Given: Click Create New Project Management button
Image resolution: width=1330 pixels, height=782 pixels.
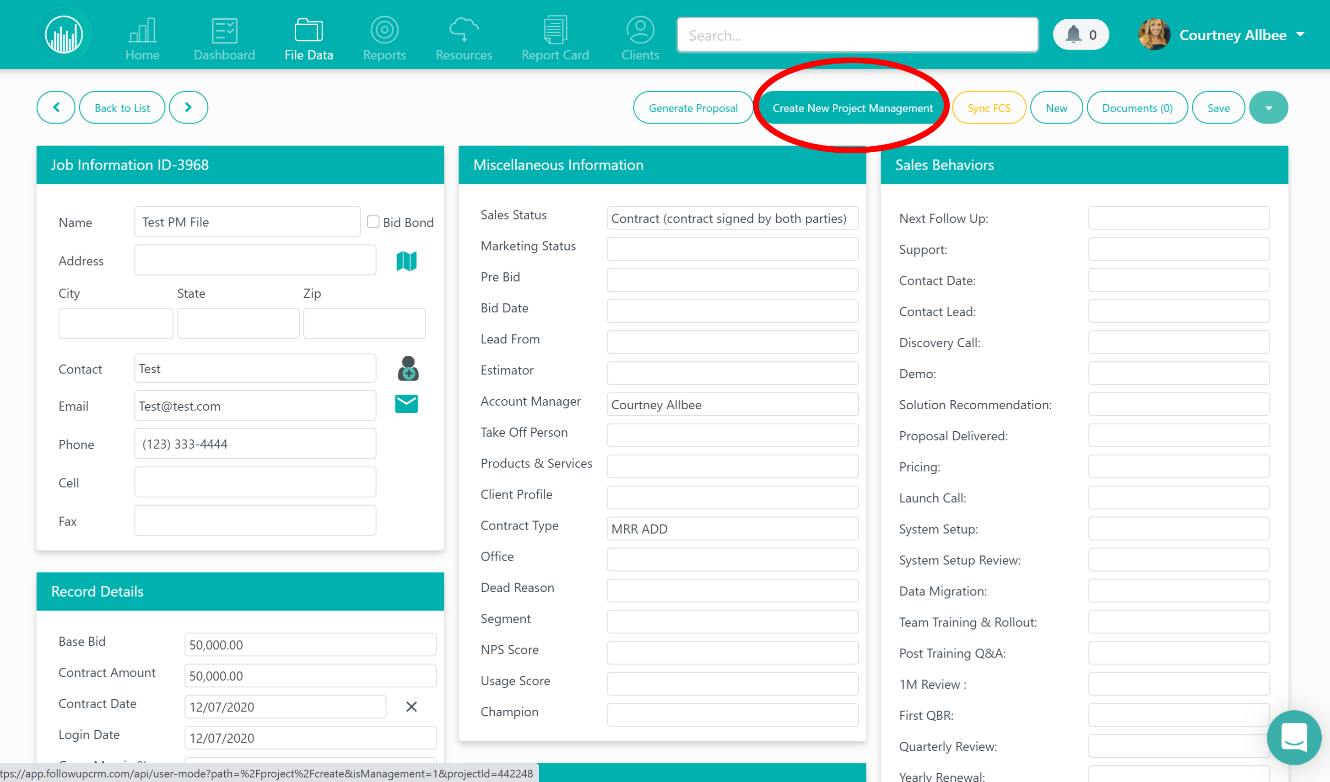Looking at the screenshot, I should pyautogui.click(x=852, y=107).
